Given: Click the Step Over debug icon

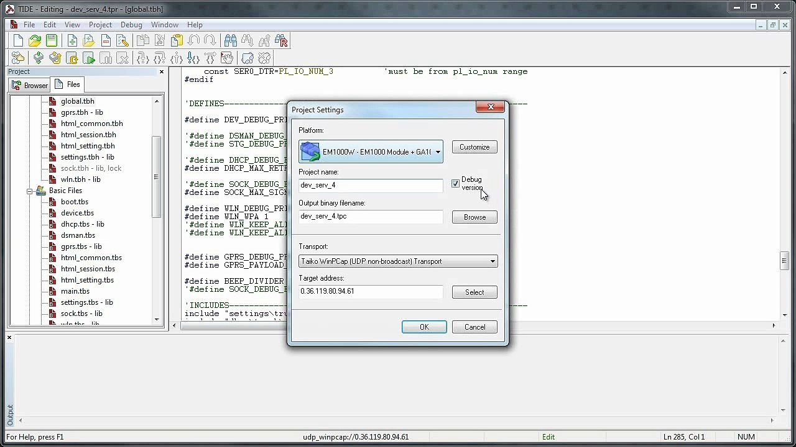Looking at the screenshot, I should click(160, 58).
